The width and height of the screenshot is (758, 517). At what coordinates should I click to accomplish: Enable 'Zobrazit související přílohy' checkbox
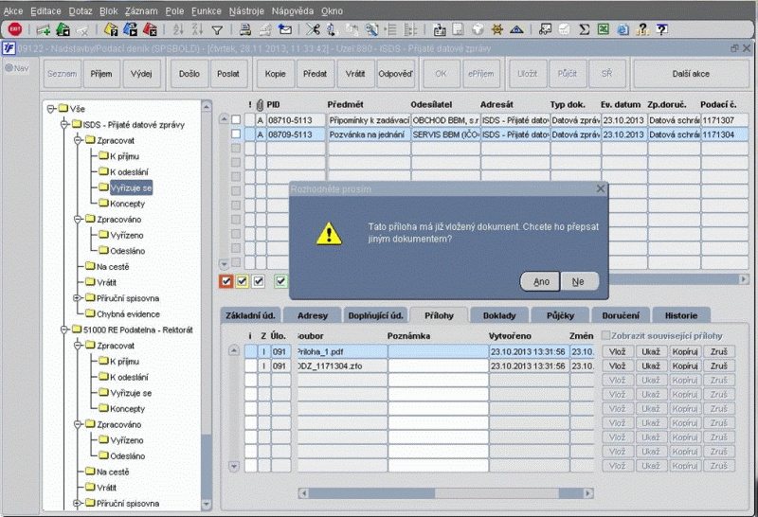tap(606, 335)
